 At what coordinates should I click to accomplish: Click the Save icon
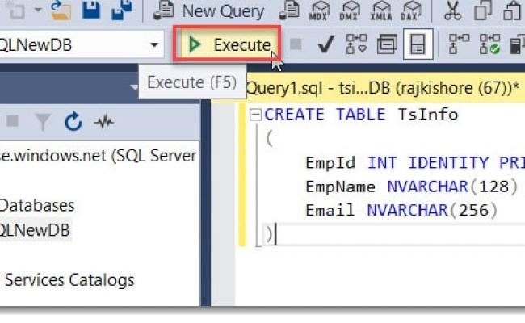click(91, 10)
